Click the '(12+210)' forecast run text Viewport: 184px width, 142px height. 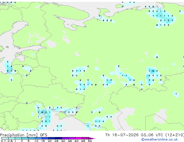coord(175,135)
